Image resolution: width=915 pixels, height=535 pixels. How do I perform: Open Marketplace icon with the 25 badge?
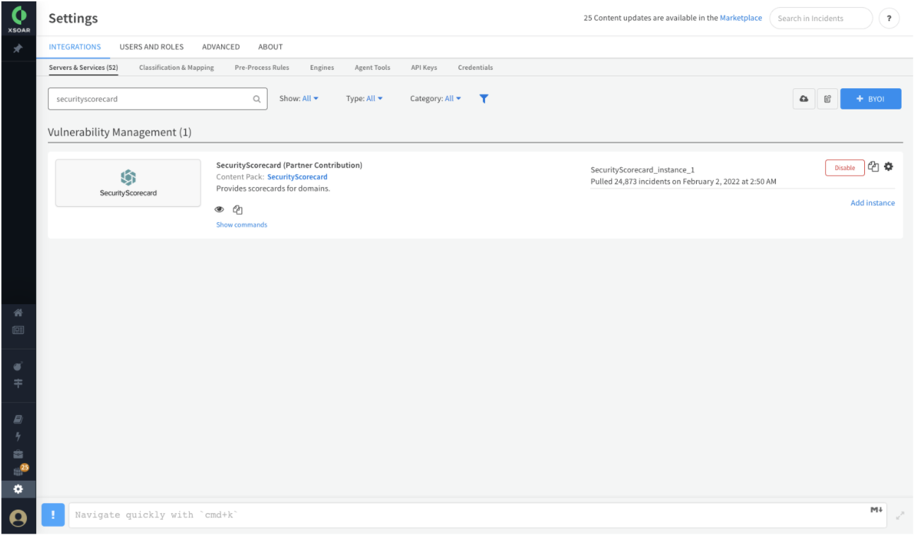tap(20, 471)
